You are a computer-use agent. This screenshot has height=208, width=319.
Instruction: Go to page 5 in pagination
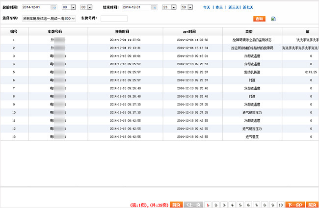click(x=240, y=205)
